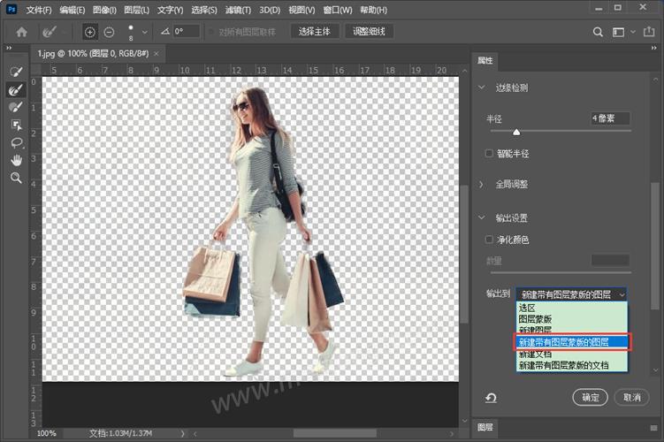664x442 pixels.
Task: Click the 100% zoom level field
Action: tap(46, 433)
